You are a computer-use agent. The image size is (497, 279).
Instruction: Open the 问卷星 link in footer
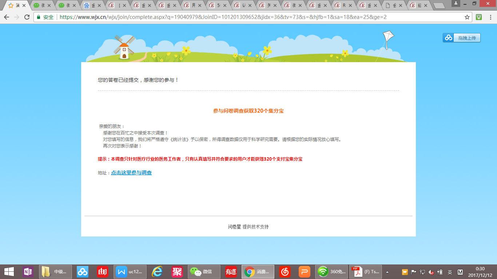point(234,227)
